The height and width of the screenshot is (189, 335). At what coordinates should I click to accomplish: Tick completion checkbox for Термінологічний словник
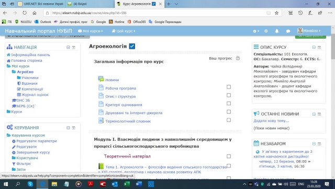pyautogui.click(x=229, y=120)
